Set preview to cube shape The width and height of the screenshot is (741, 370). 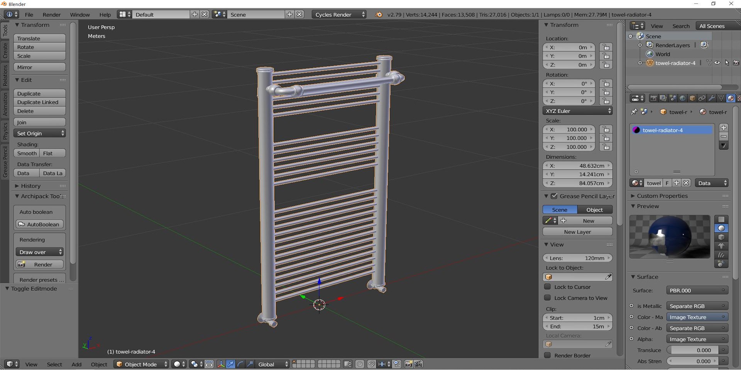coord(721,237)
